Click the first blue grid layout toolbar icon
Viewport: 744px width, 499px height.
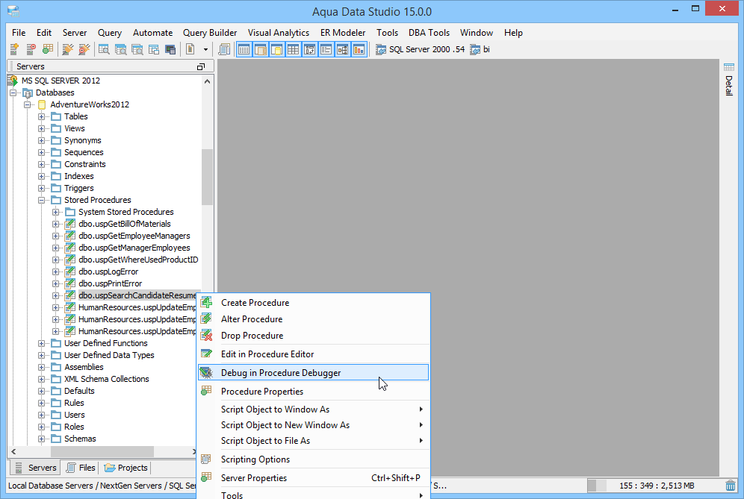point(244,49)
